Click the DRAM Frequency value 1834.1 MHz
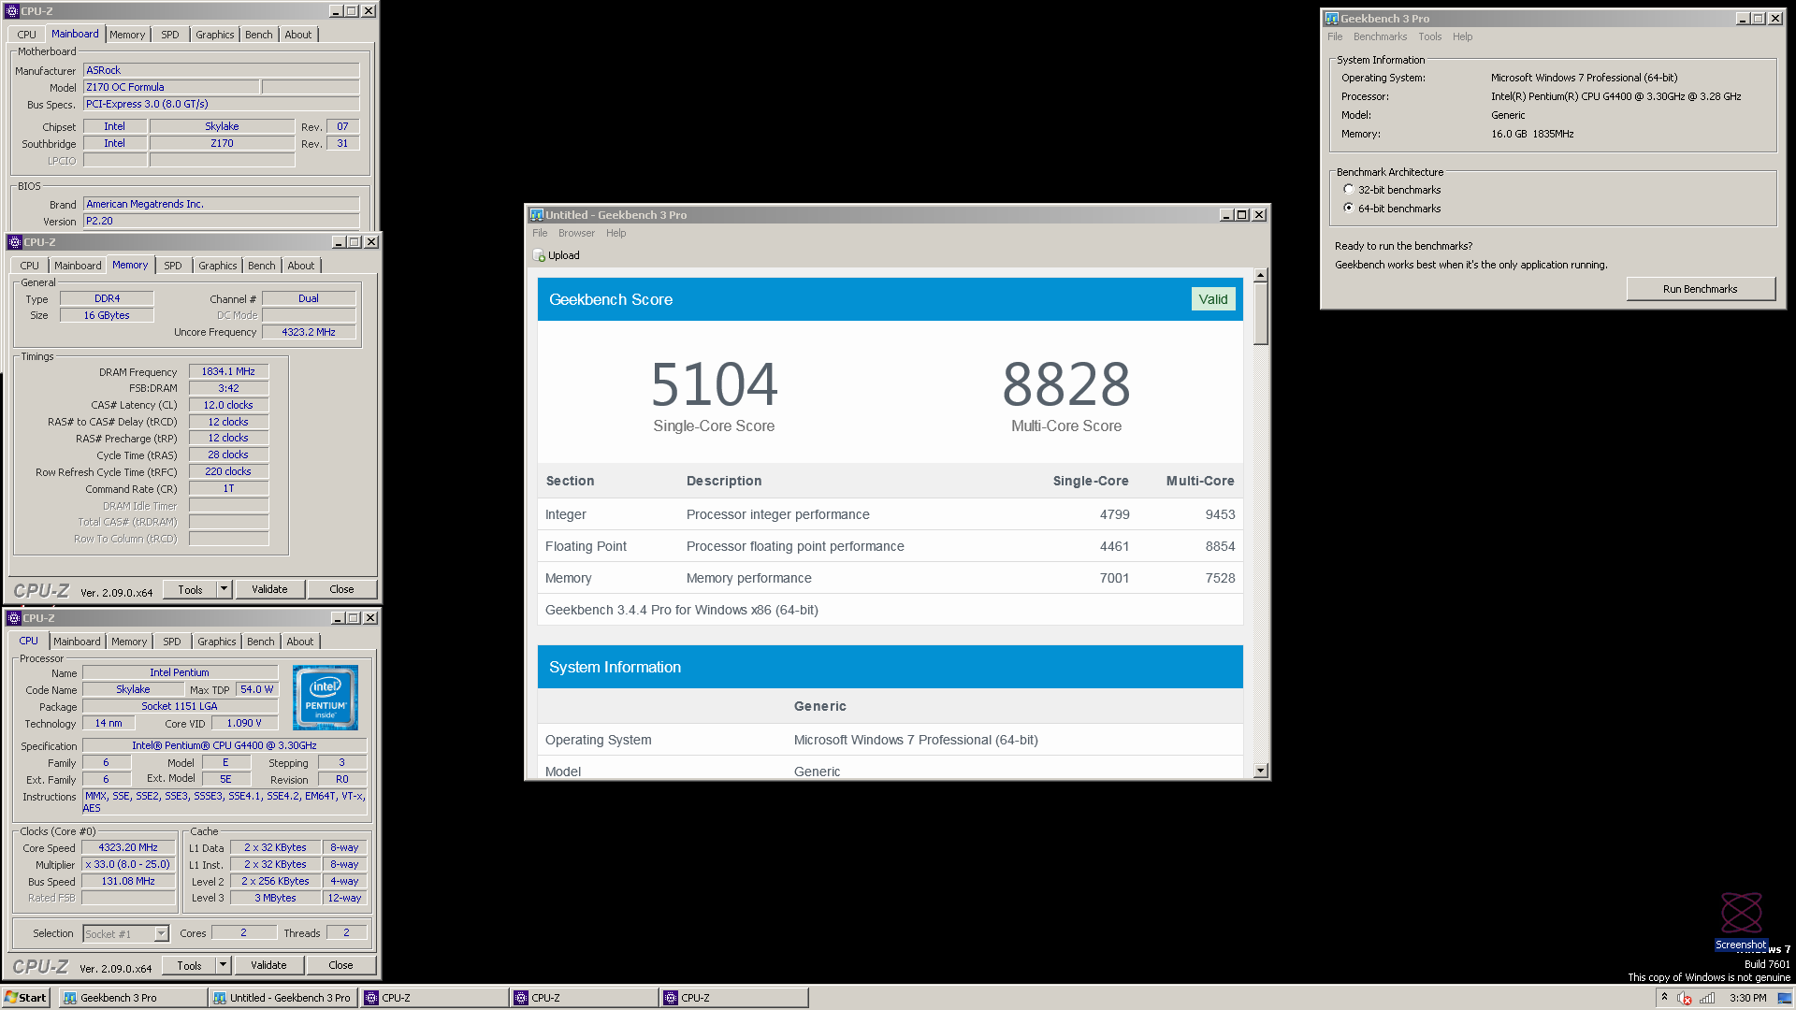The image size is (1796, 1010). pos(228,371)
